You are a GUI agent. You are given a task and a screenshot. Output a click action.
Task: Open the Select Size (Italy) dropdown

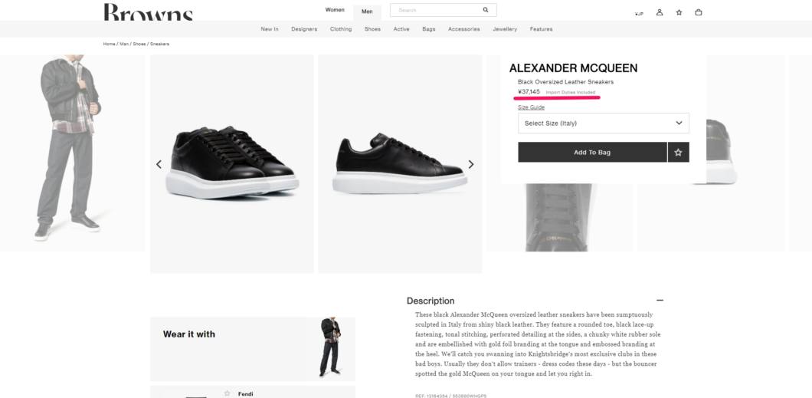coord(604,123)
